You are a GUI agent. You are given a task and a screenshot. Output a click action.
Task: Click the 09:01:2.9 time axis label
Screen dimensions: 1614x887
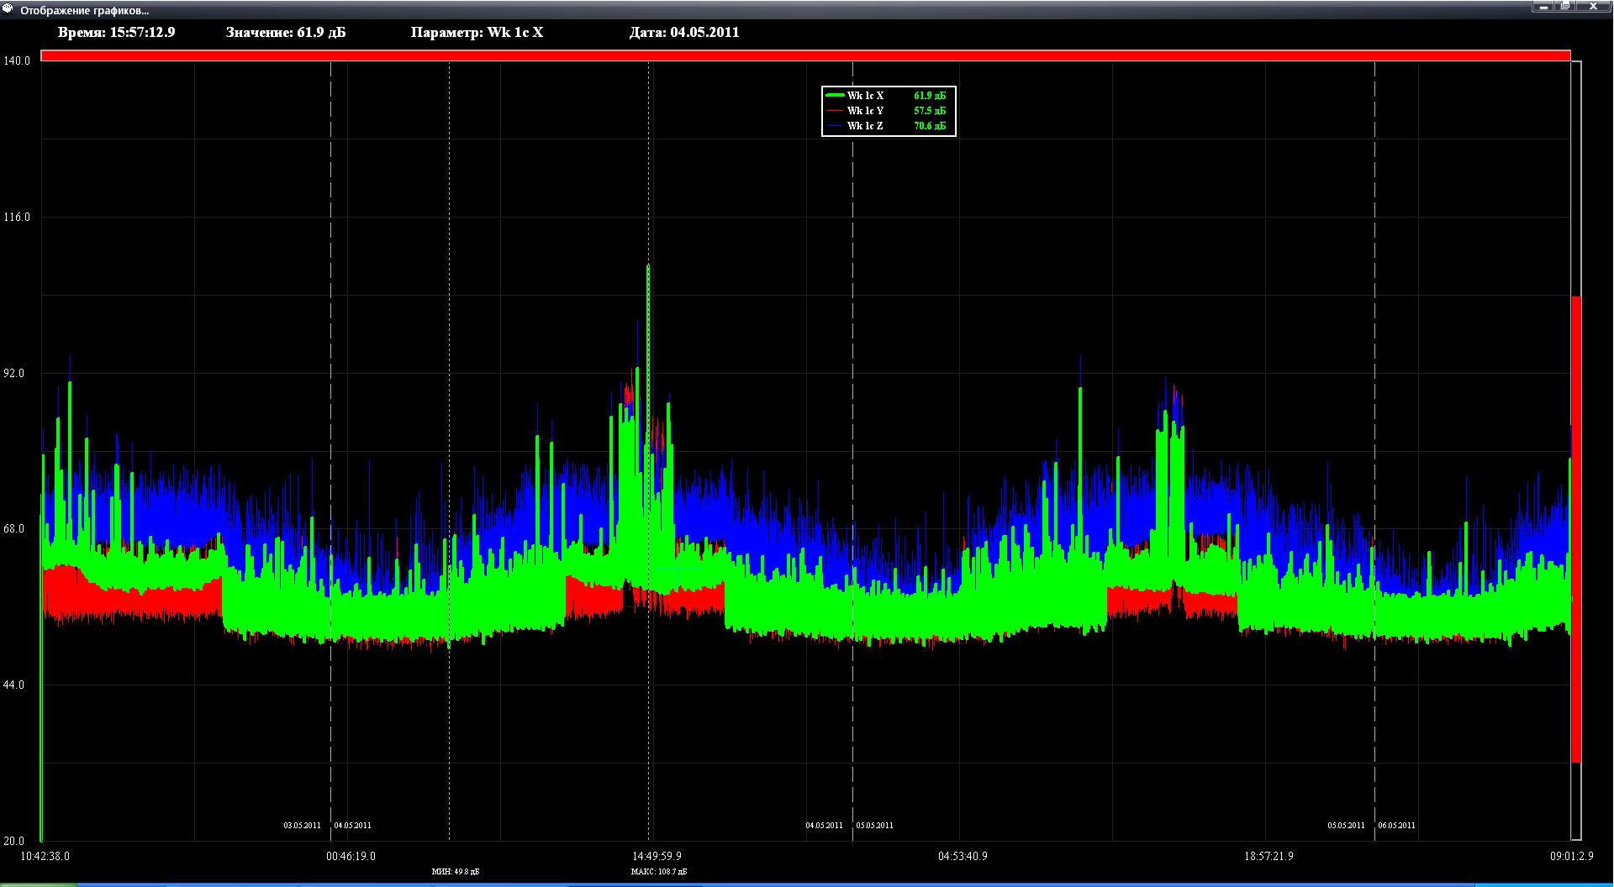click(x=1570, y=857)
